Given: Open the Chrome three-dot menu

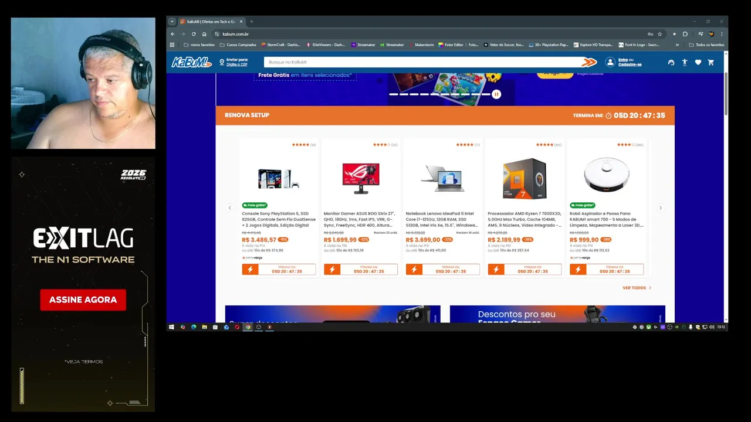Looking at the screenshot, I should (x=722, y=34).
